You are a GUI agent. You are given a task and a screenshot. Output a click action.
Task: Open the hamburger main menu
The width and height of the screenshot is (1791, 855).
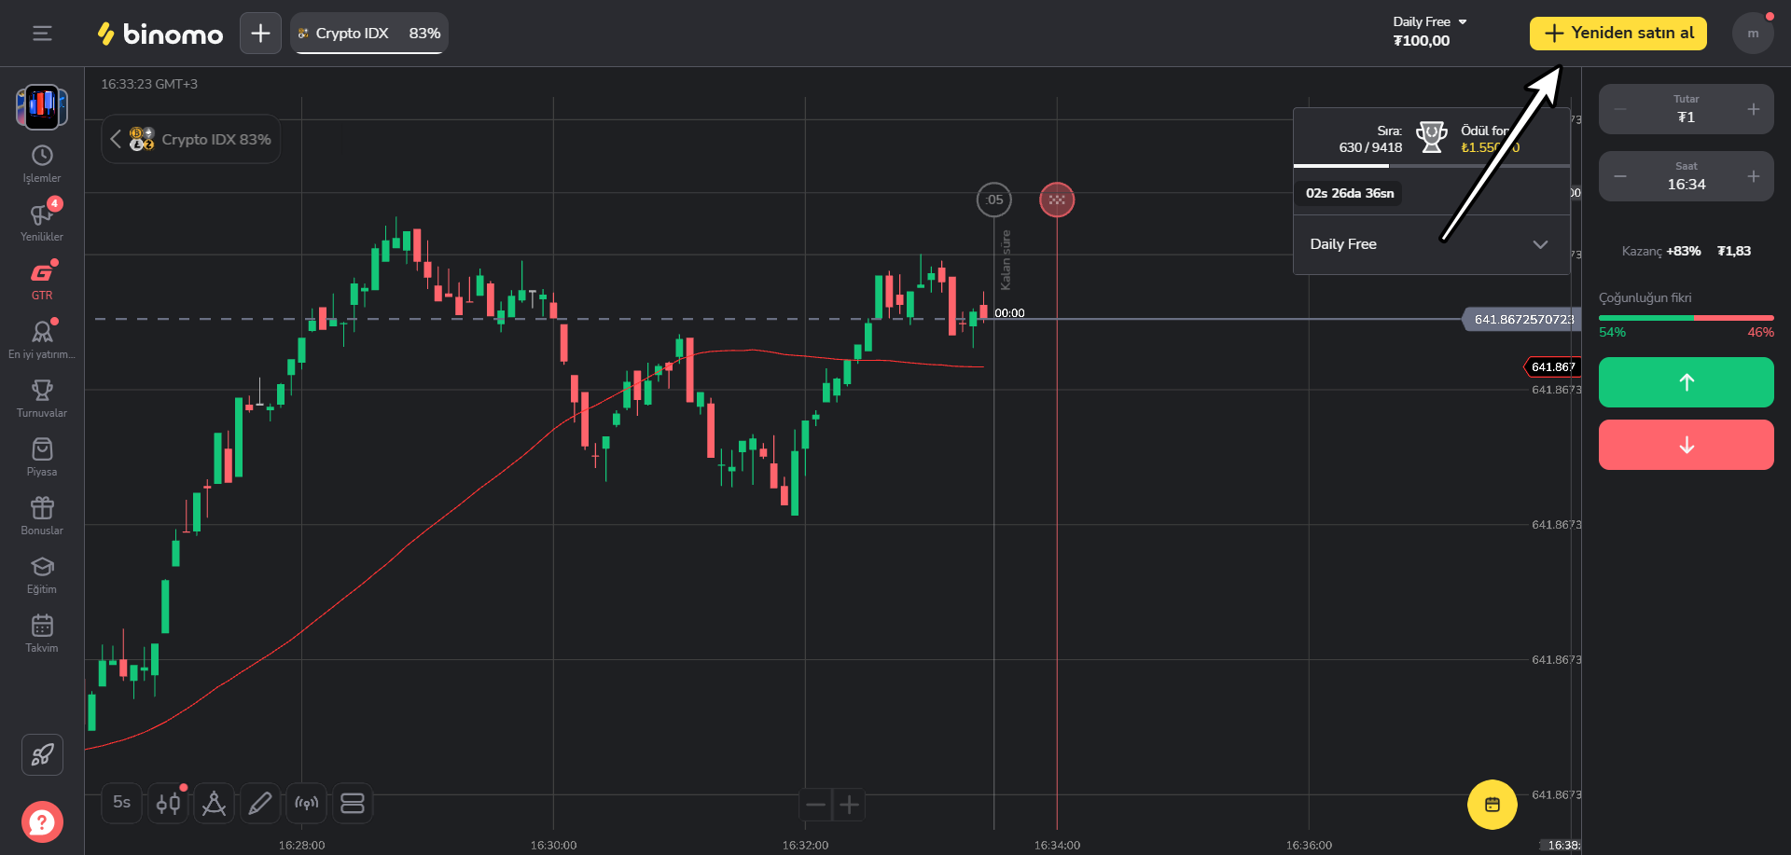click(x=42, y=34)
